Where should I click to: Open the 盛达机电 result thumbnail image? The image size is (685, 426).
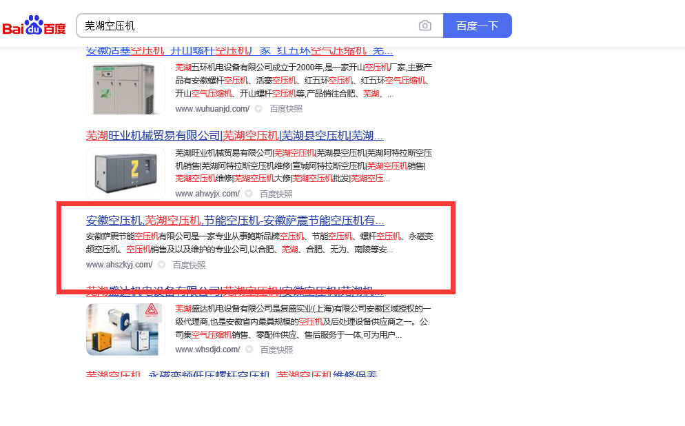pyautogui.click(x=125, y=329)
